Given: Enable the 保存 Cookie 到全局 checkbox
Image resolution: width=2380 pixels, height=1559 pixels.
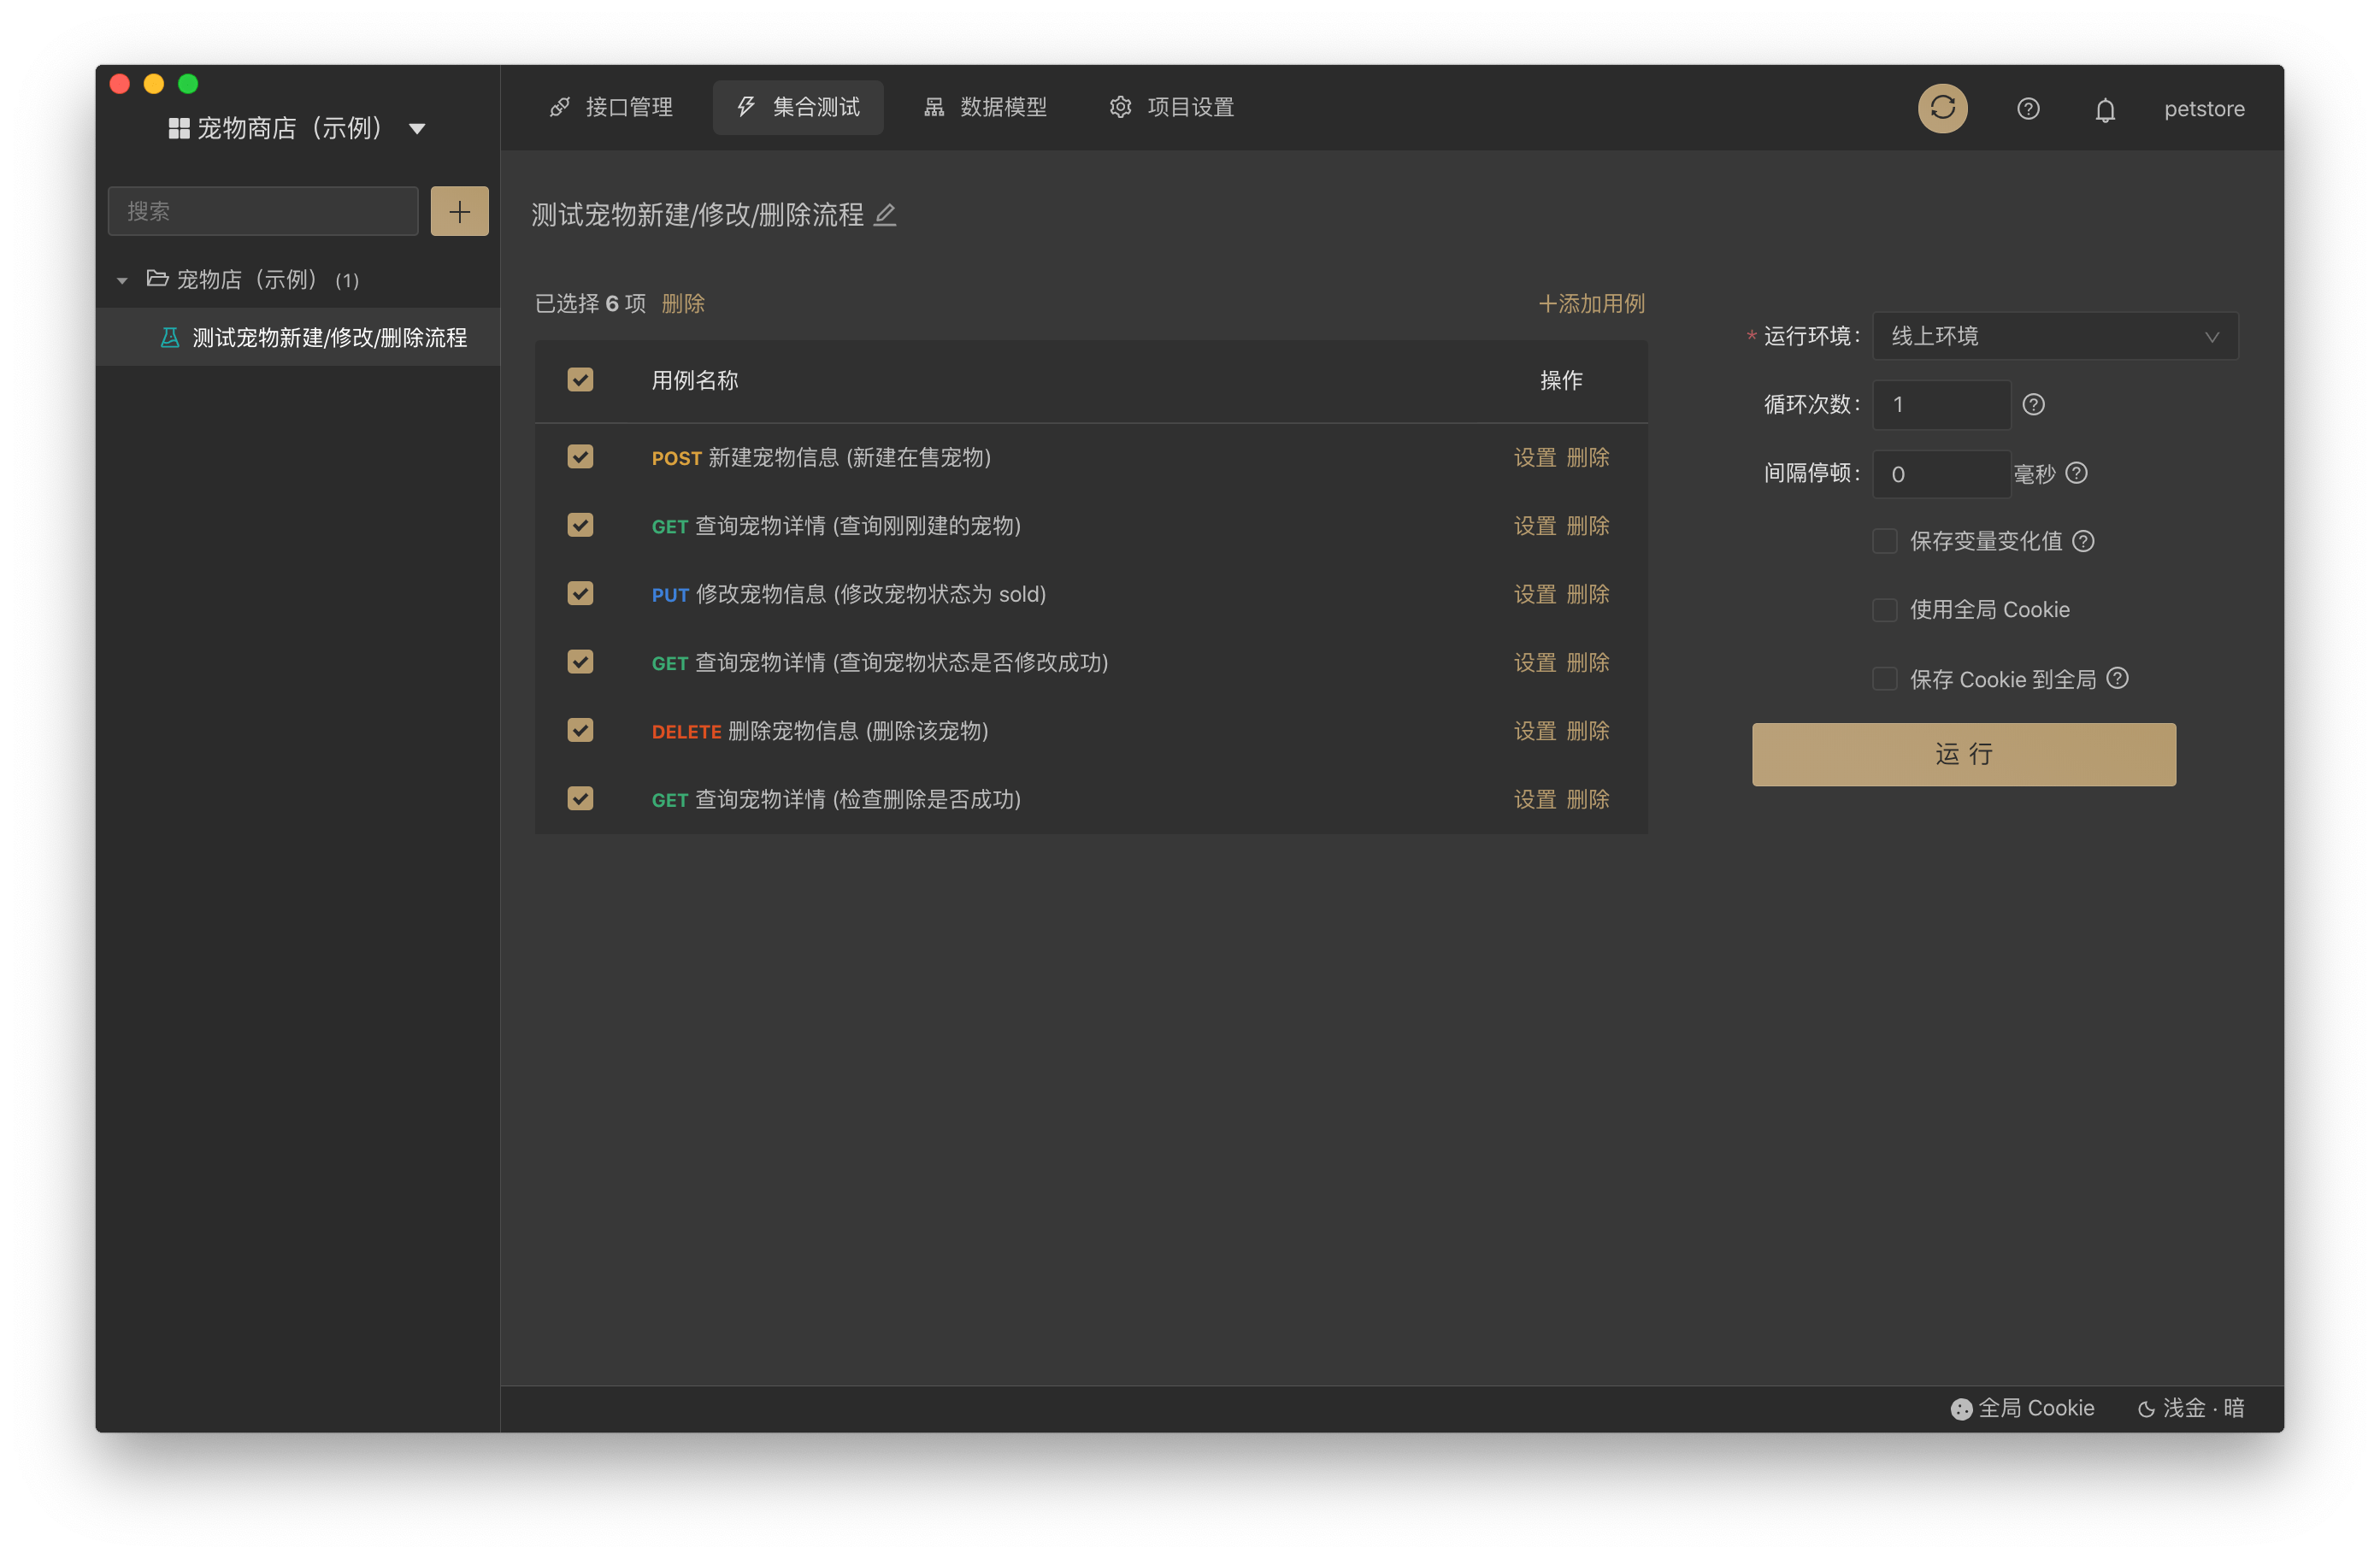Looking at the screenshot, I should coord(1884,679).
